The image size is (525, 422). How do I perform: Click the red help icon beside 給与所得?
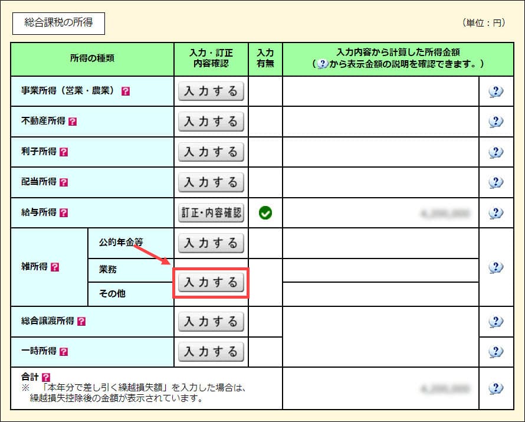[x=64, y=212]
